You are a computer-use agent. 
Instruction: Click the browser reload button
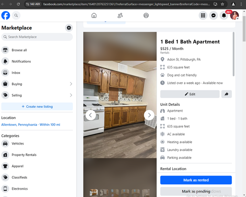pos(18,4)
